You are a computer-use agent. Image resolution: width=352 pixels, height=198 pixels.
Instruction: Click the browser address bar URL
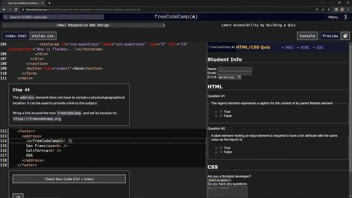click(83, 10)
